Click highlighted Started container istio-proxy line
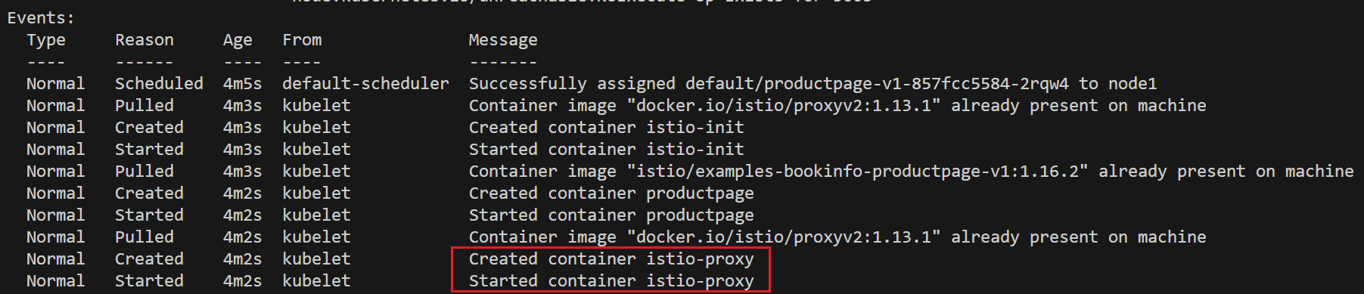 pos(611,281)
